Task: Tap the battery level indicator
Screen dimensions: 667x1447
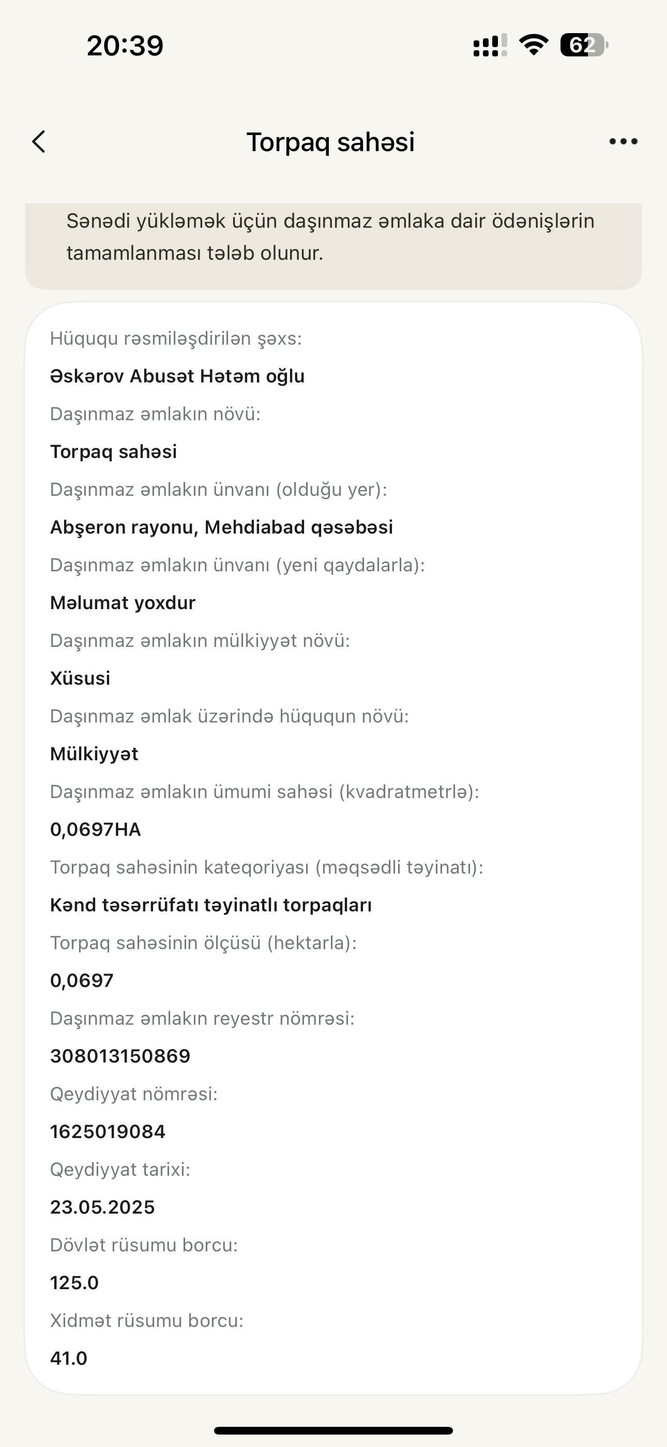Action: (583, 45)
